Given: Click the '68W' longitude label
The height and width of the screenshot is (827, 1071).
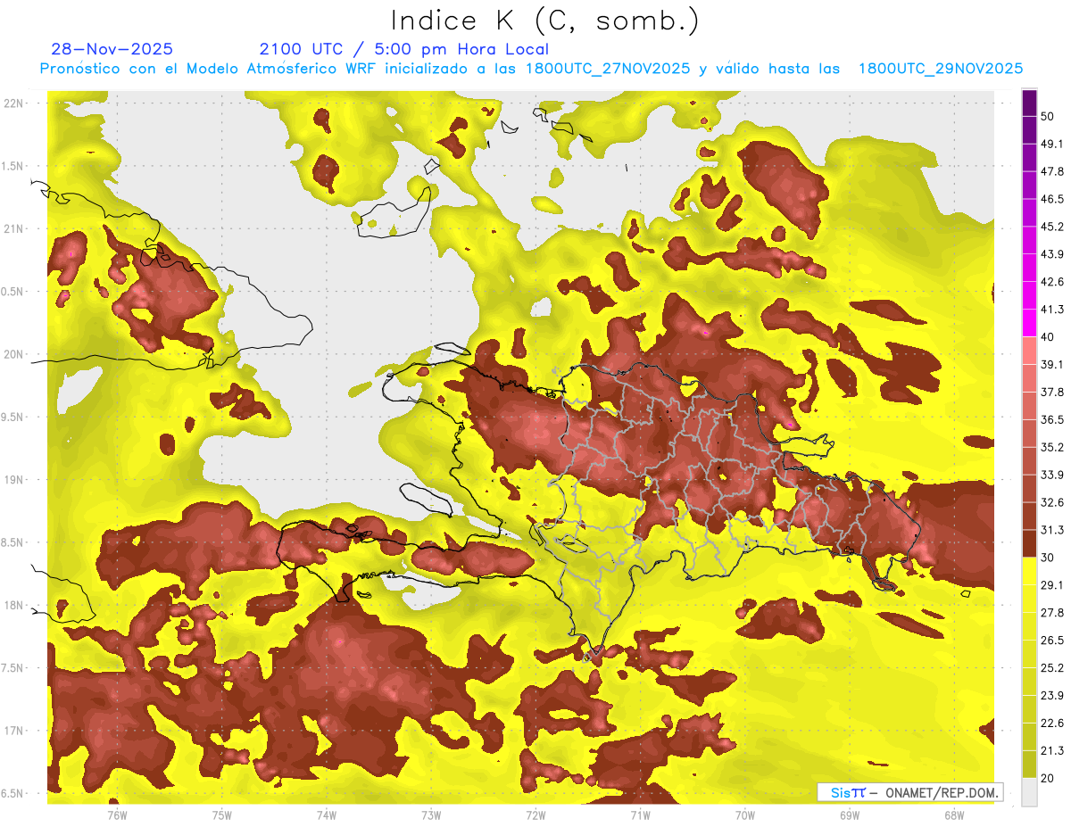Looking at the screenshot, I should [x=954, y=815].
